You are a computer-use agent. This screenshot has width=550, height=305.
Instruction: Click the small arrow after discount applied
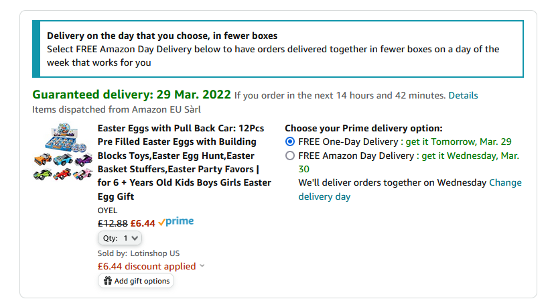click(202, 266)
